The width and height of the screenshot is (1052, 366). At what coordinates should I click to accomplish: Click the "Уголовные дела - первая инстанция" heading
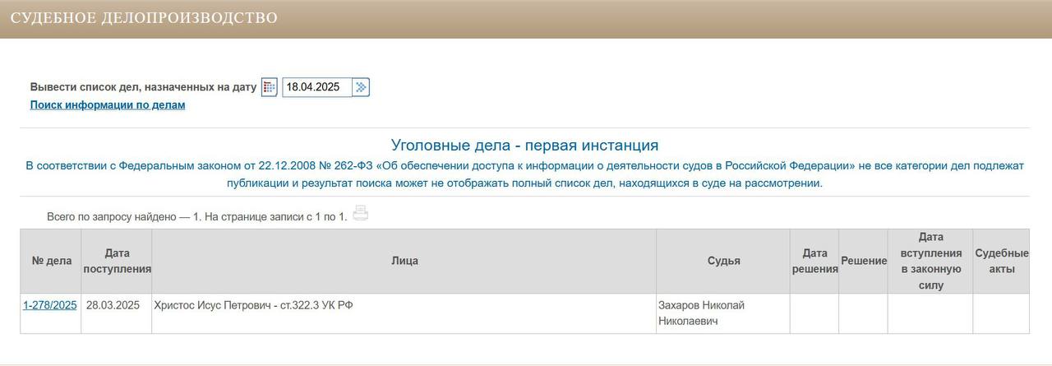point(524,146)
